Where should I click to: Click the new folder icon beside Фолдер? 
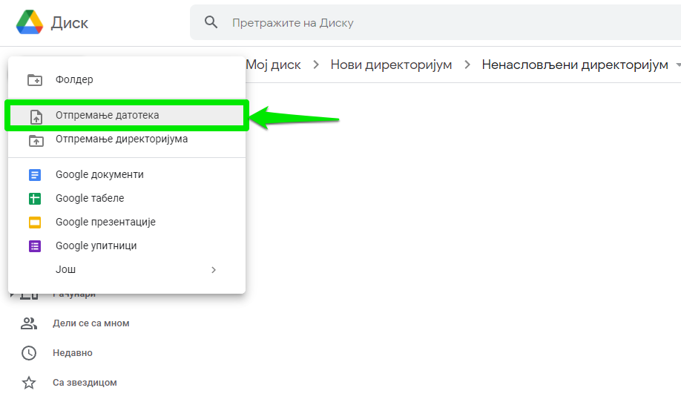click(x=35, y=80)
